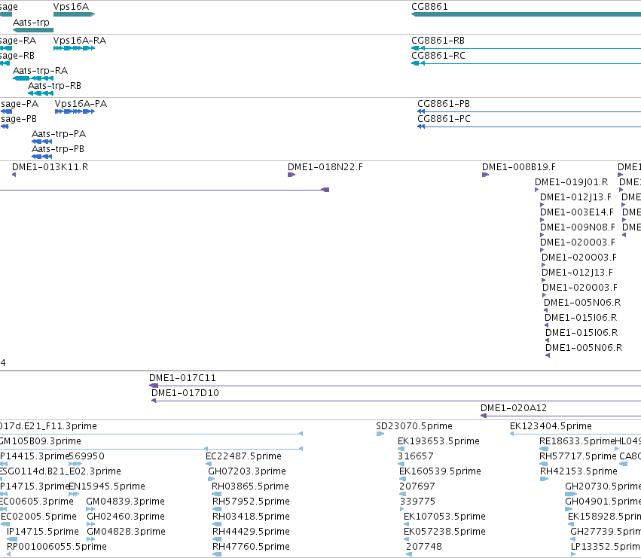Click the Vps16A gene label
This screenshot has width=641, height=558.
pos(71,7)
